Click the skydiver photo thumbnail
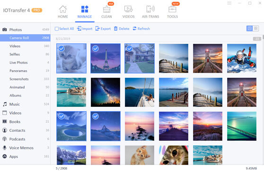The image size is (264, 171). pyautogui.click(x=242, y=58)
